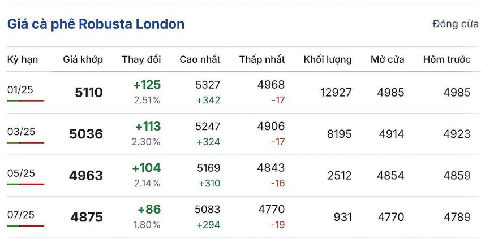Open the 07/25 contract row
Screen dimensions: 481x239
21,215
